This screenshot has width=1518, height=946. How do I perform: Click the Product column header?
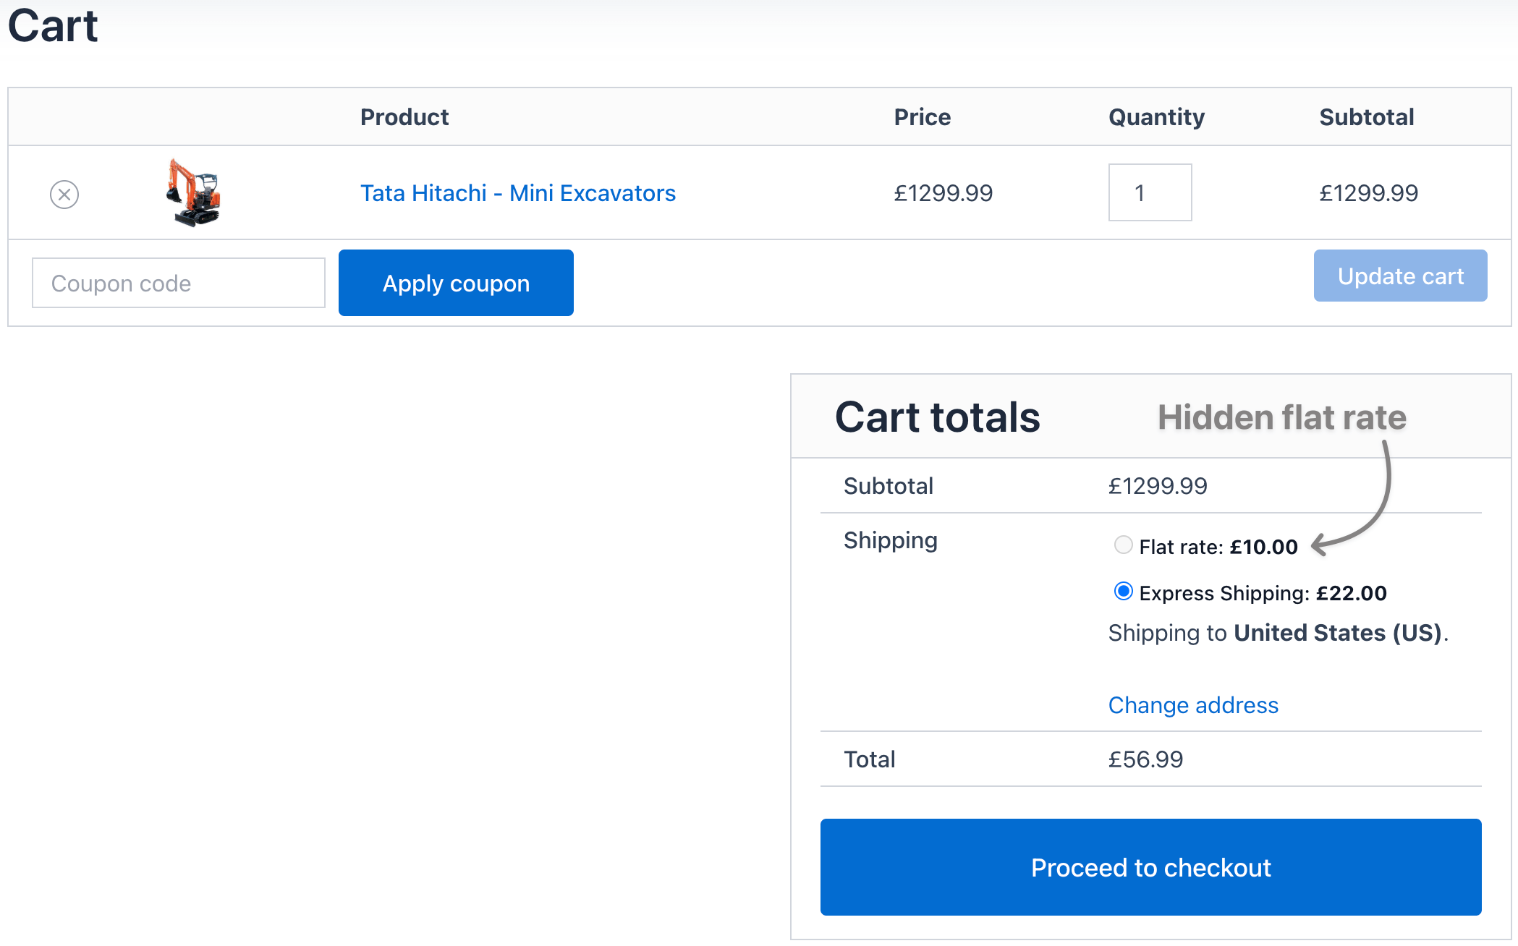[404, 117]
